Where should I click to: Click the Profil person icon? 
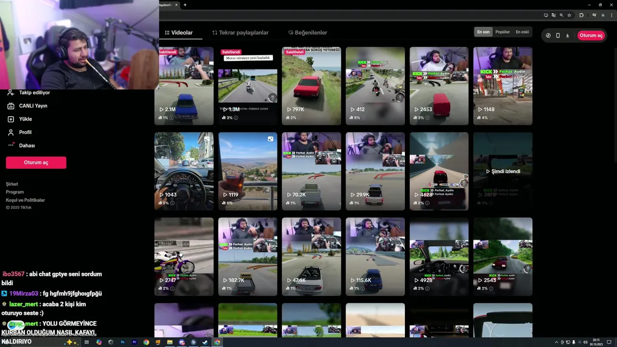[x=11, y=132]
